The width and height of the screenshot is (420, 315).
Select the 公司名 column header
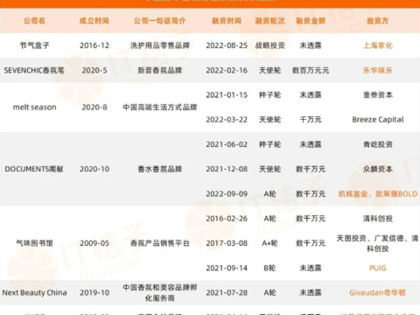pyautogui.click(x=34, y=21)
